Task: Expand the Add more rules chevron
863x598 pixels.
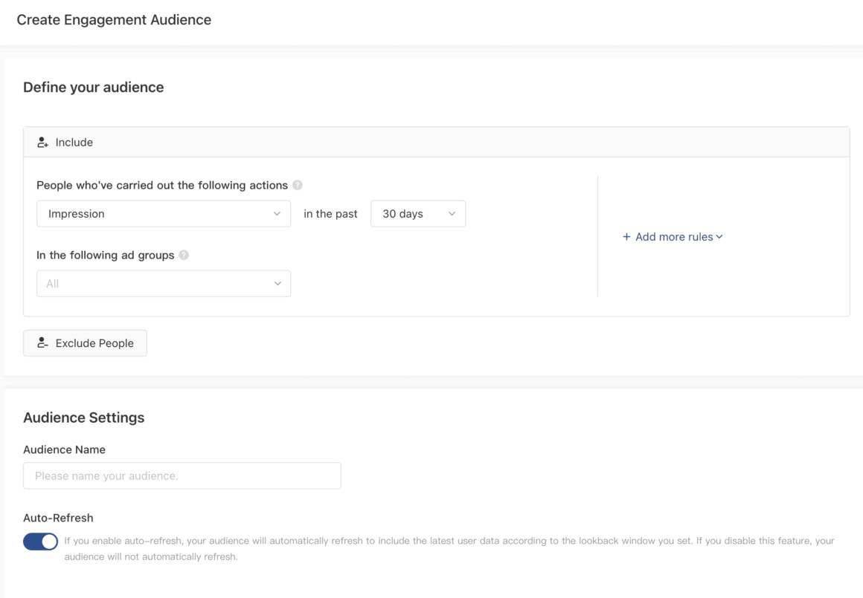Action: pos(719,237)
